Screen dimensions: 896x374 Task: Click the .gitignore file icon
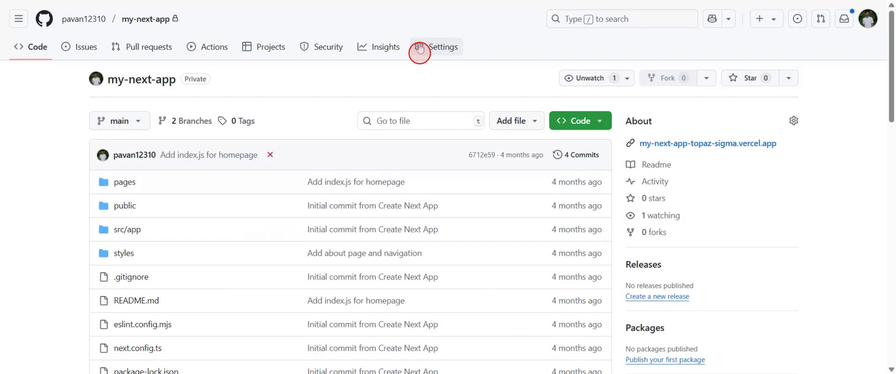coord(104,277)
